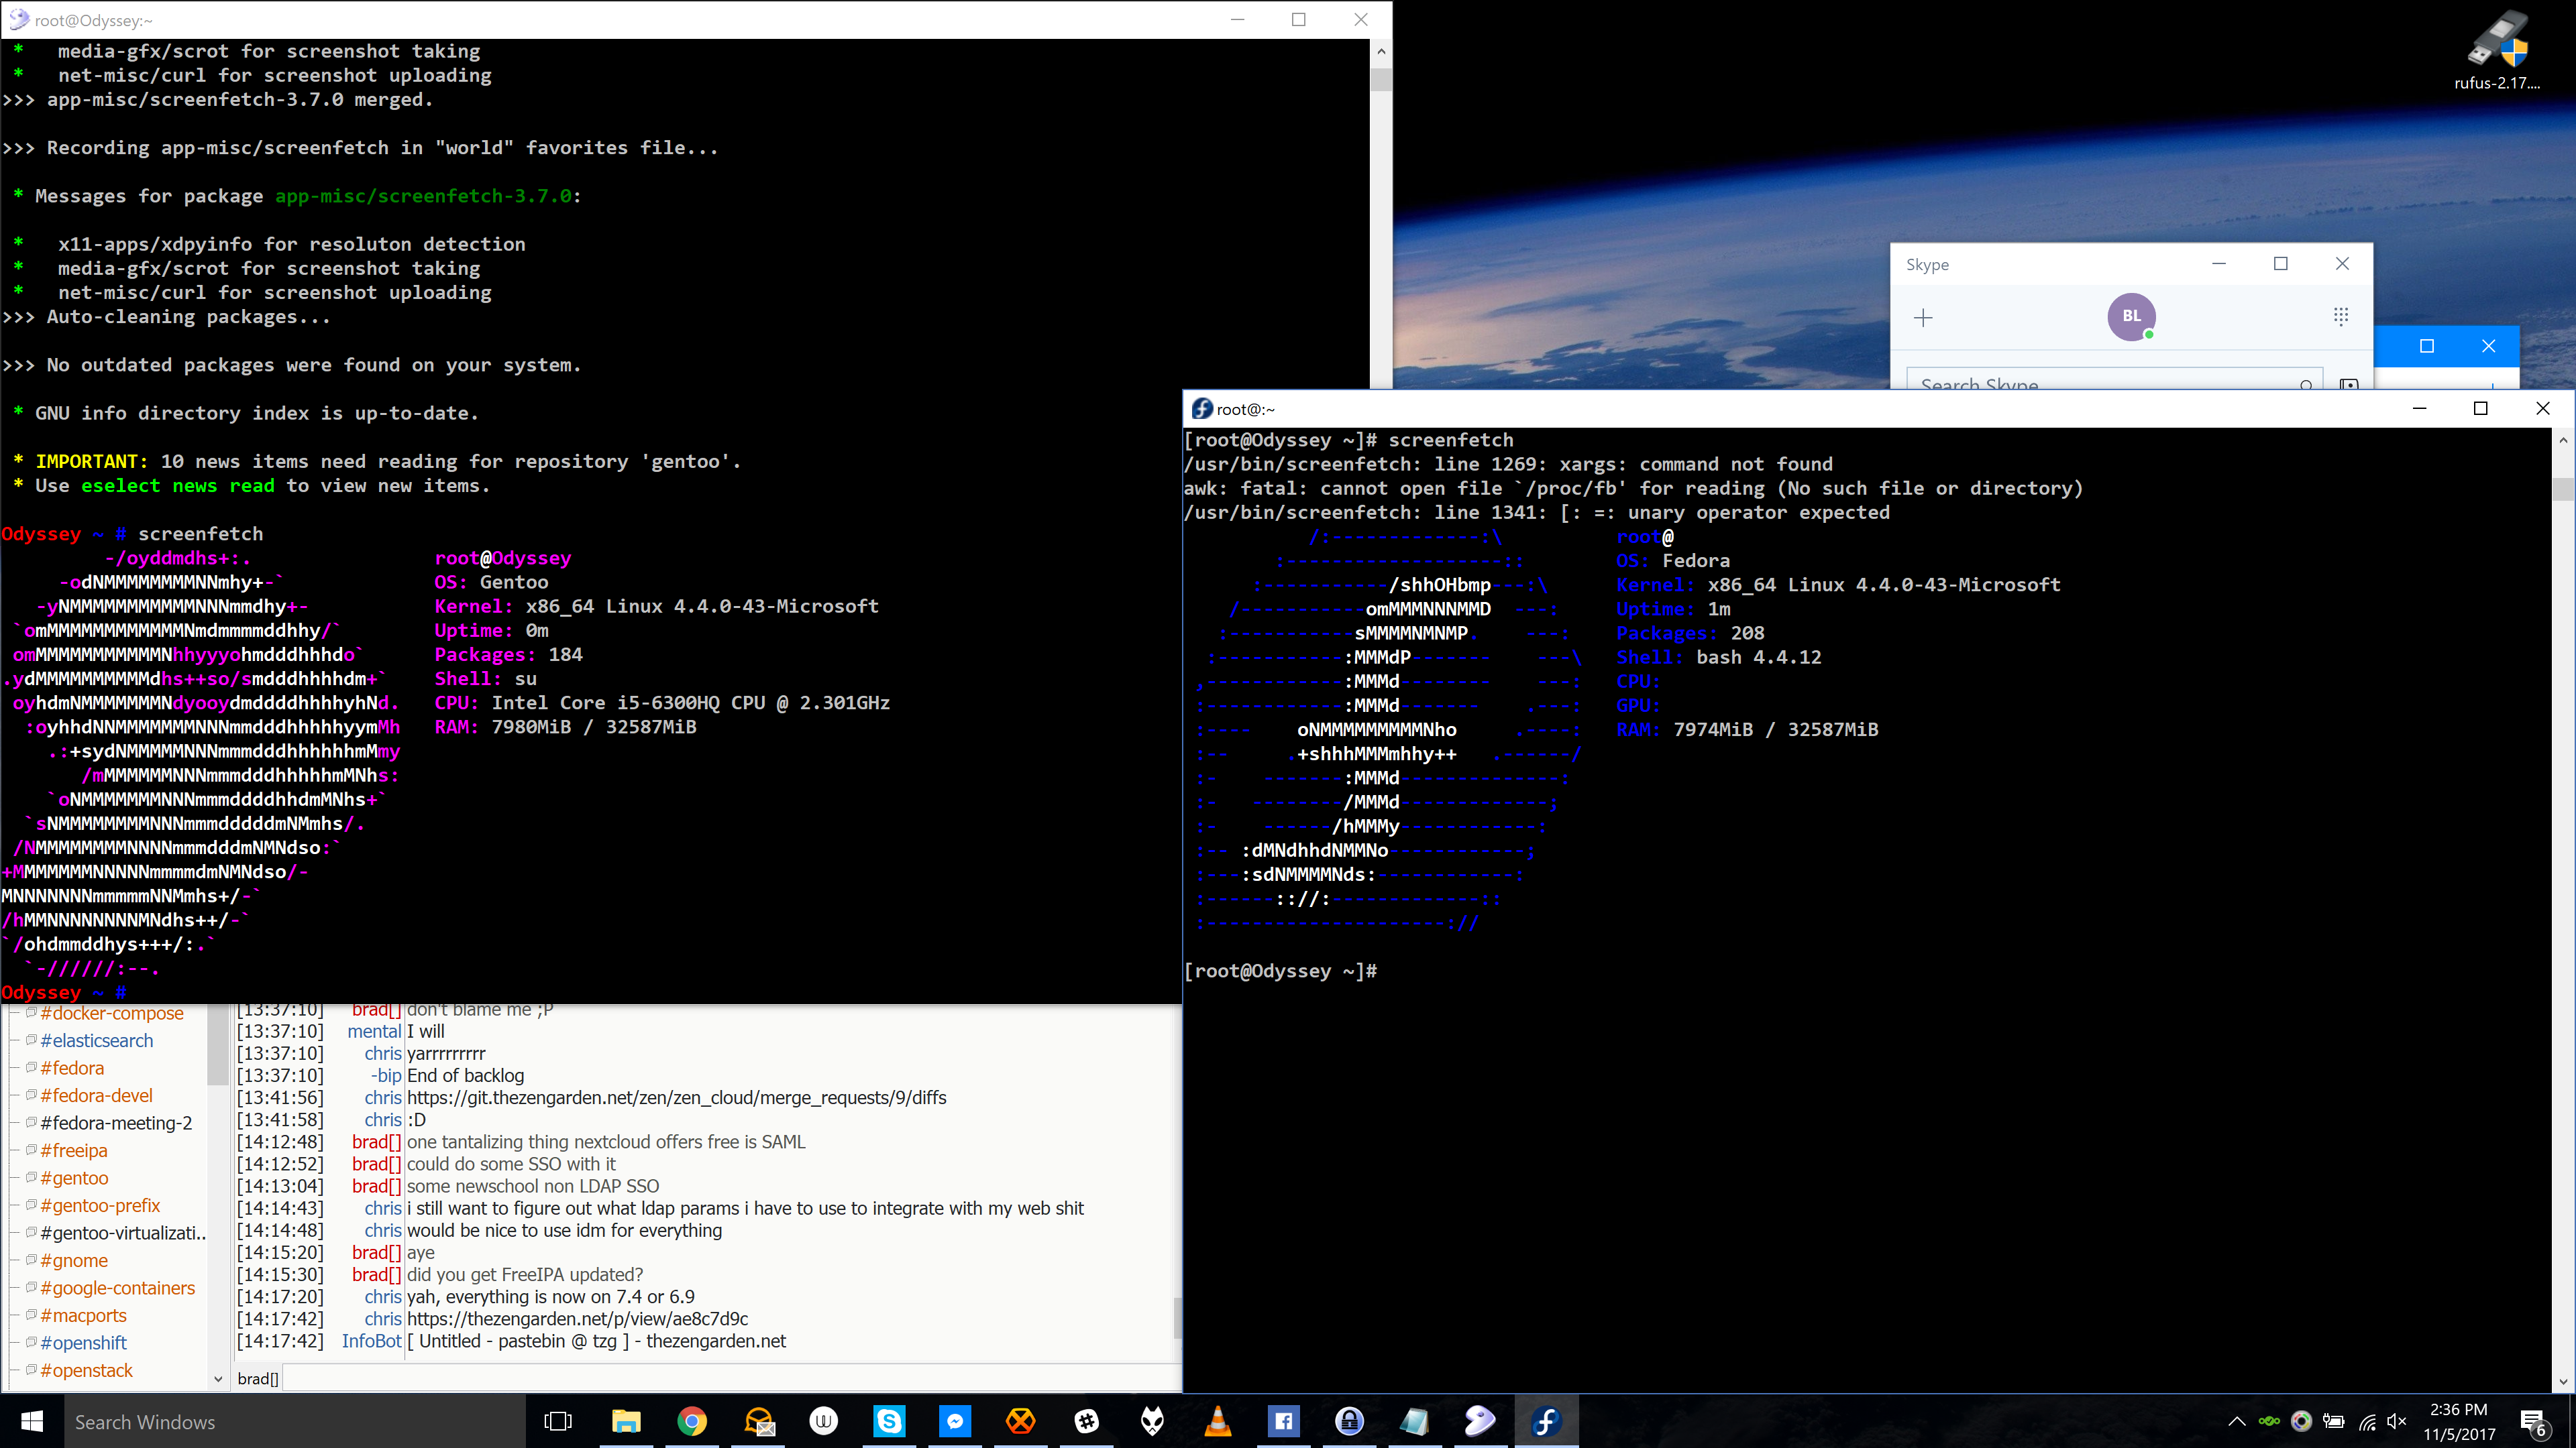2576x1448 pixels.
Task: Open the Wi-Fi network tray icon
Action: point(2367,1422)
